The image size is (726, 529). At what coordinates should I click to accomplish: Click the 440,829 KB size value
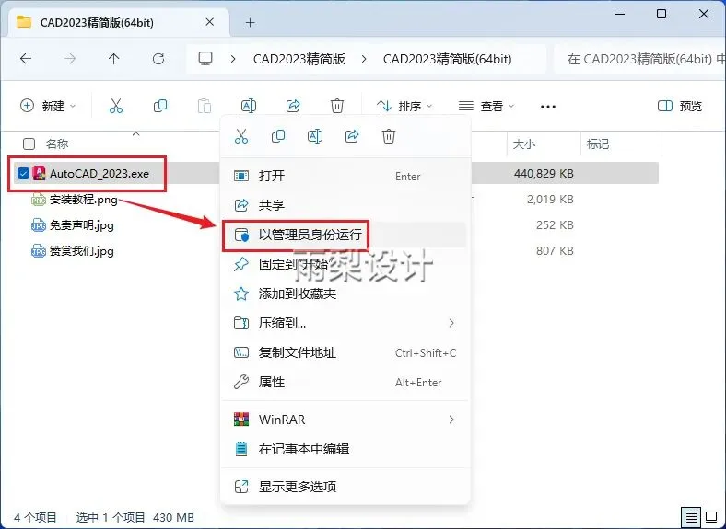(x=544, y=174)
